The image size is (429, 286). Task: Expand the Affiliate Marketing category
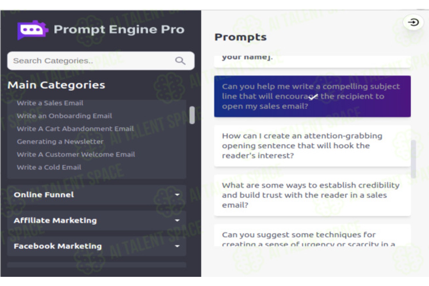(97, 221)
